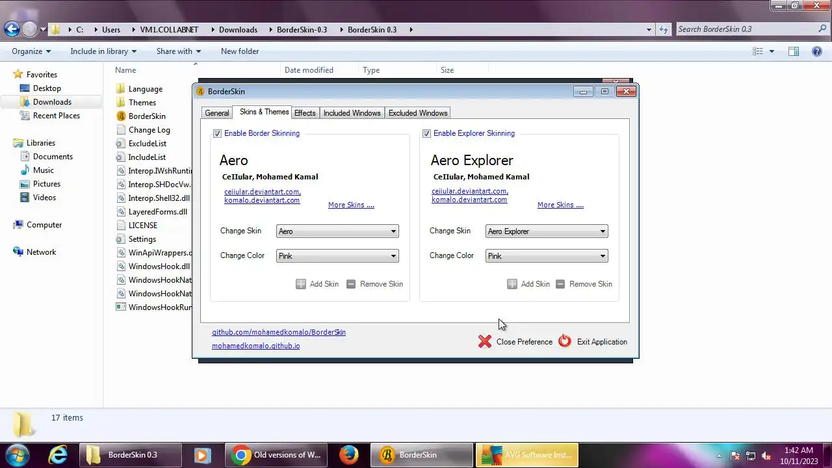The height and width of the screenshot is (468, 832).
Task: Open the Excluded Windows tab
Action: pos(418,113)
